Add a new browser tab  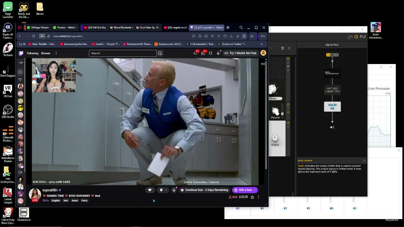(228, 27)
